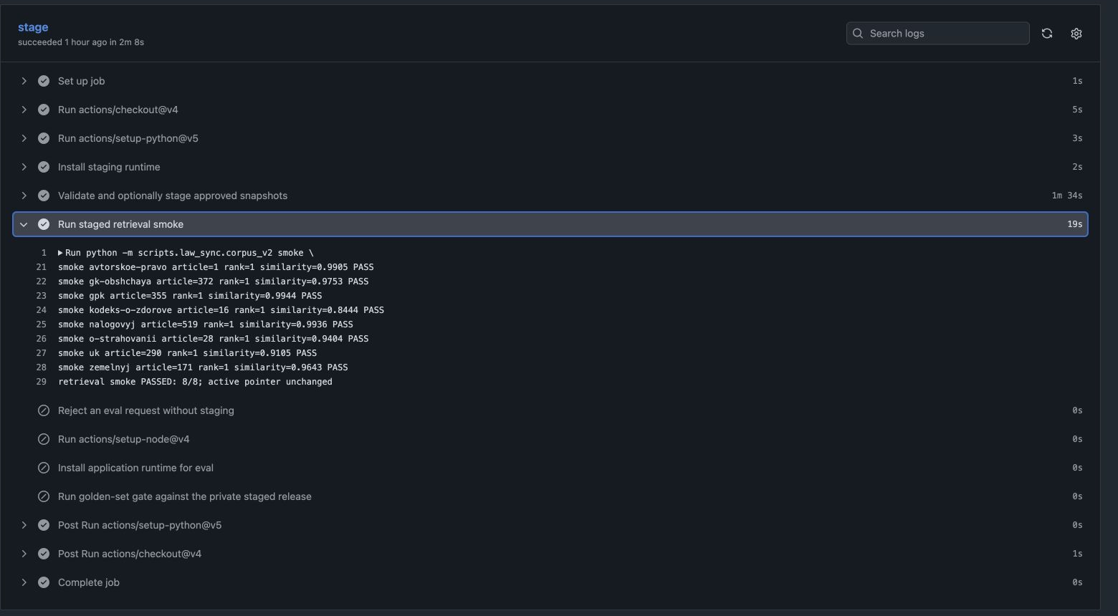Screen dimensions: 1118x616
Task: Select Install application runtime for eval step
Action: click(x=550, y=468)
